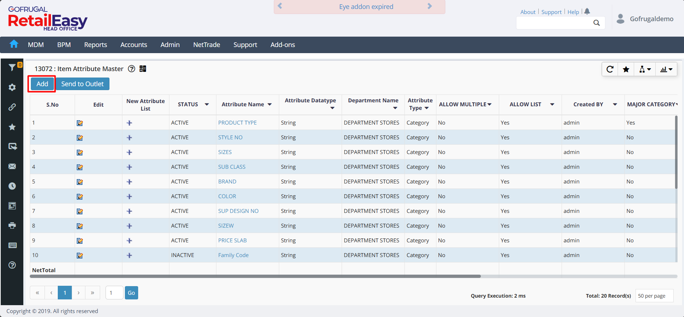Open the NetTrade menu
The image size is (684, 317).
tap(206, 45)
